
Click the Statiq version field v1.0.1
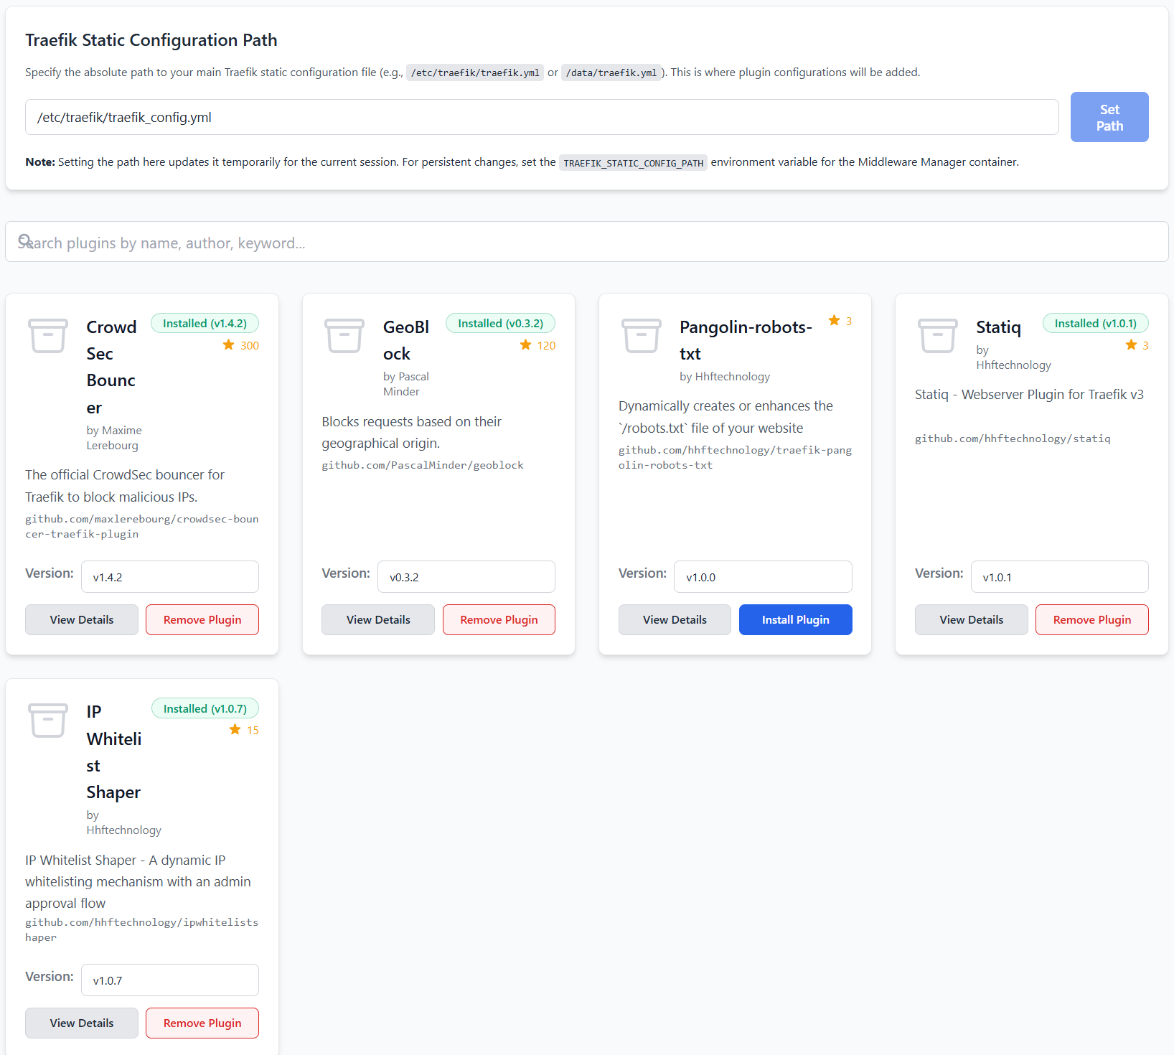[1060, 577]
